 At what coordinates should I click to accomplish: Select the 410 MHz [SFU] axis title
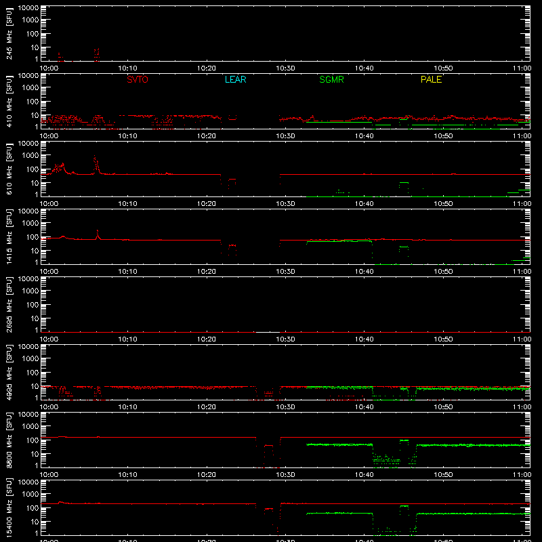[x=9, y=102]
